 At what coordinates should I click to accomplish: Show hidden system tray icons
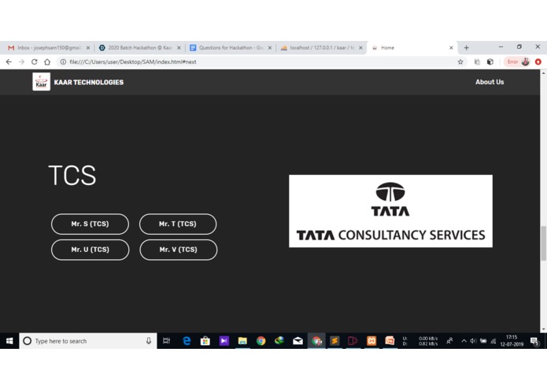click(464, 341)
